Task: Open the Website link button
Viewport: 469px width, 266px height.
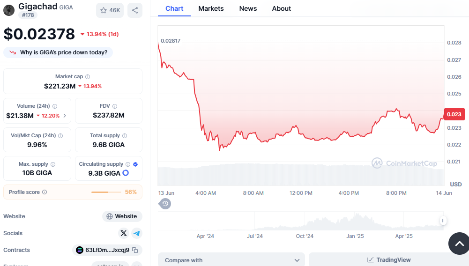Action: (x=122, y=216)
